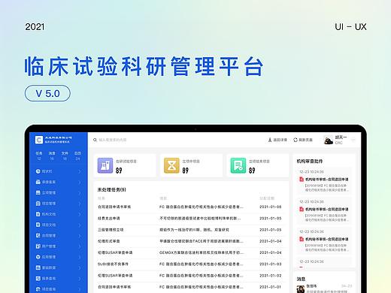Expand the 用户管理 chevron
Viewport: 391px width, 293px height.
click(80, 246)
